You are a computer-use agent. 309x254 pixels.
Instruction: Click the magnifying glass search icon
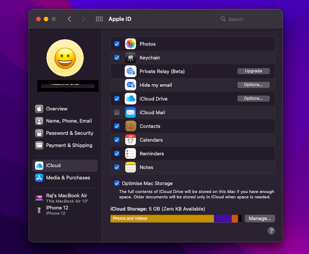click(223, 19)
